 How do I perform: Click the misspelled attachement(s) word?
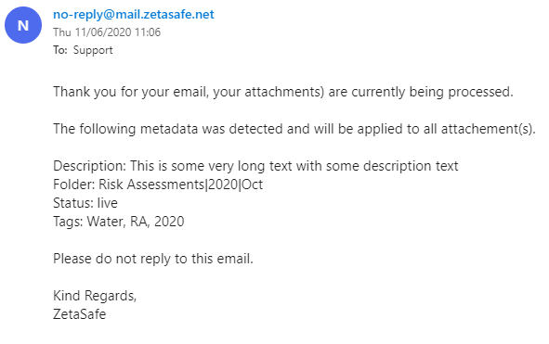point(488,129)
